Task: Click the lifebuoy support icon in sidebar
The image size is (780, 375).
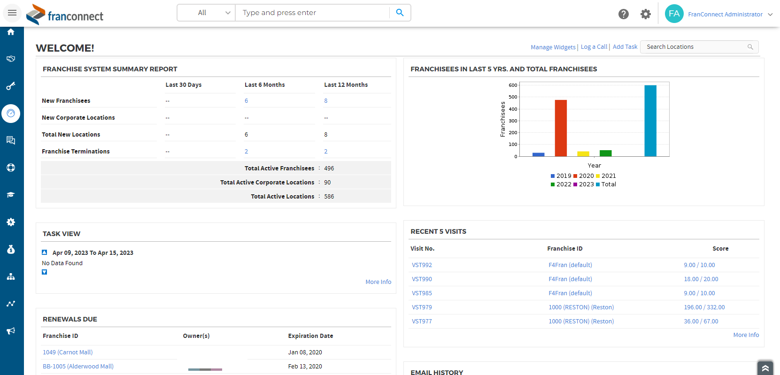Action: click(x=11, y=168)
